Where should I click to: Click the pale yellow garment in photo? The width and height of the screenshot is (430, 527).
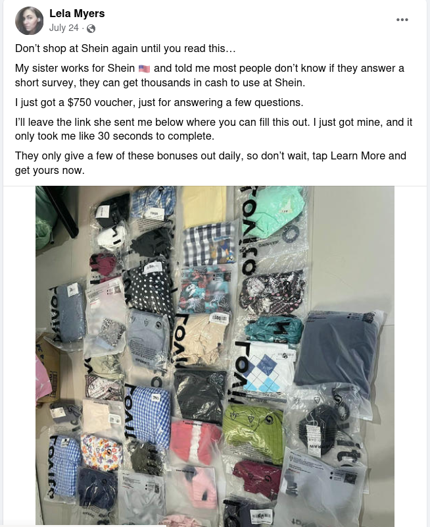[204, 206]
